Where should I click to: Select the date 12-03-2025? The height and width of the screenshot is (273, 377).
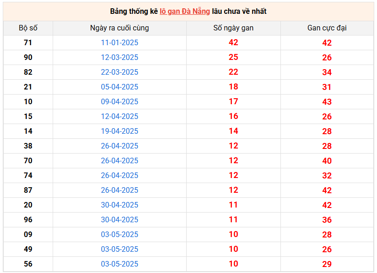pos(119,57)
